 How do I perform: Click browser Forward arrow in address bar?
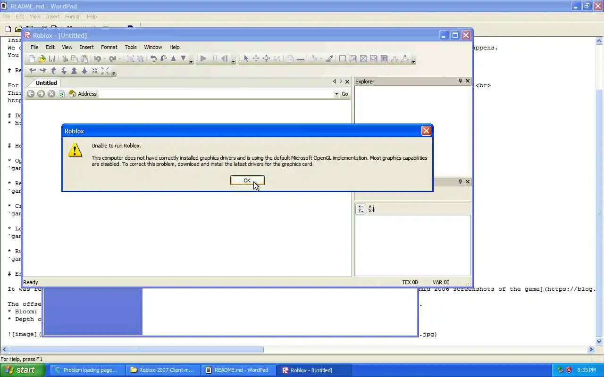pyautogui.click(x=41, y=94)
